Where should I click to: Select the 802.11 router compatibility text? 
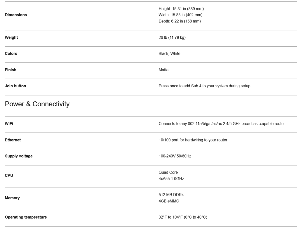(222, 124)
